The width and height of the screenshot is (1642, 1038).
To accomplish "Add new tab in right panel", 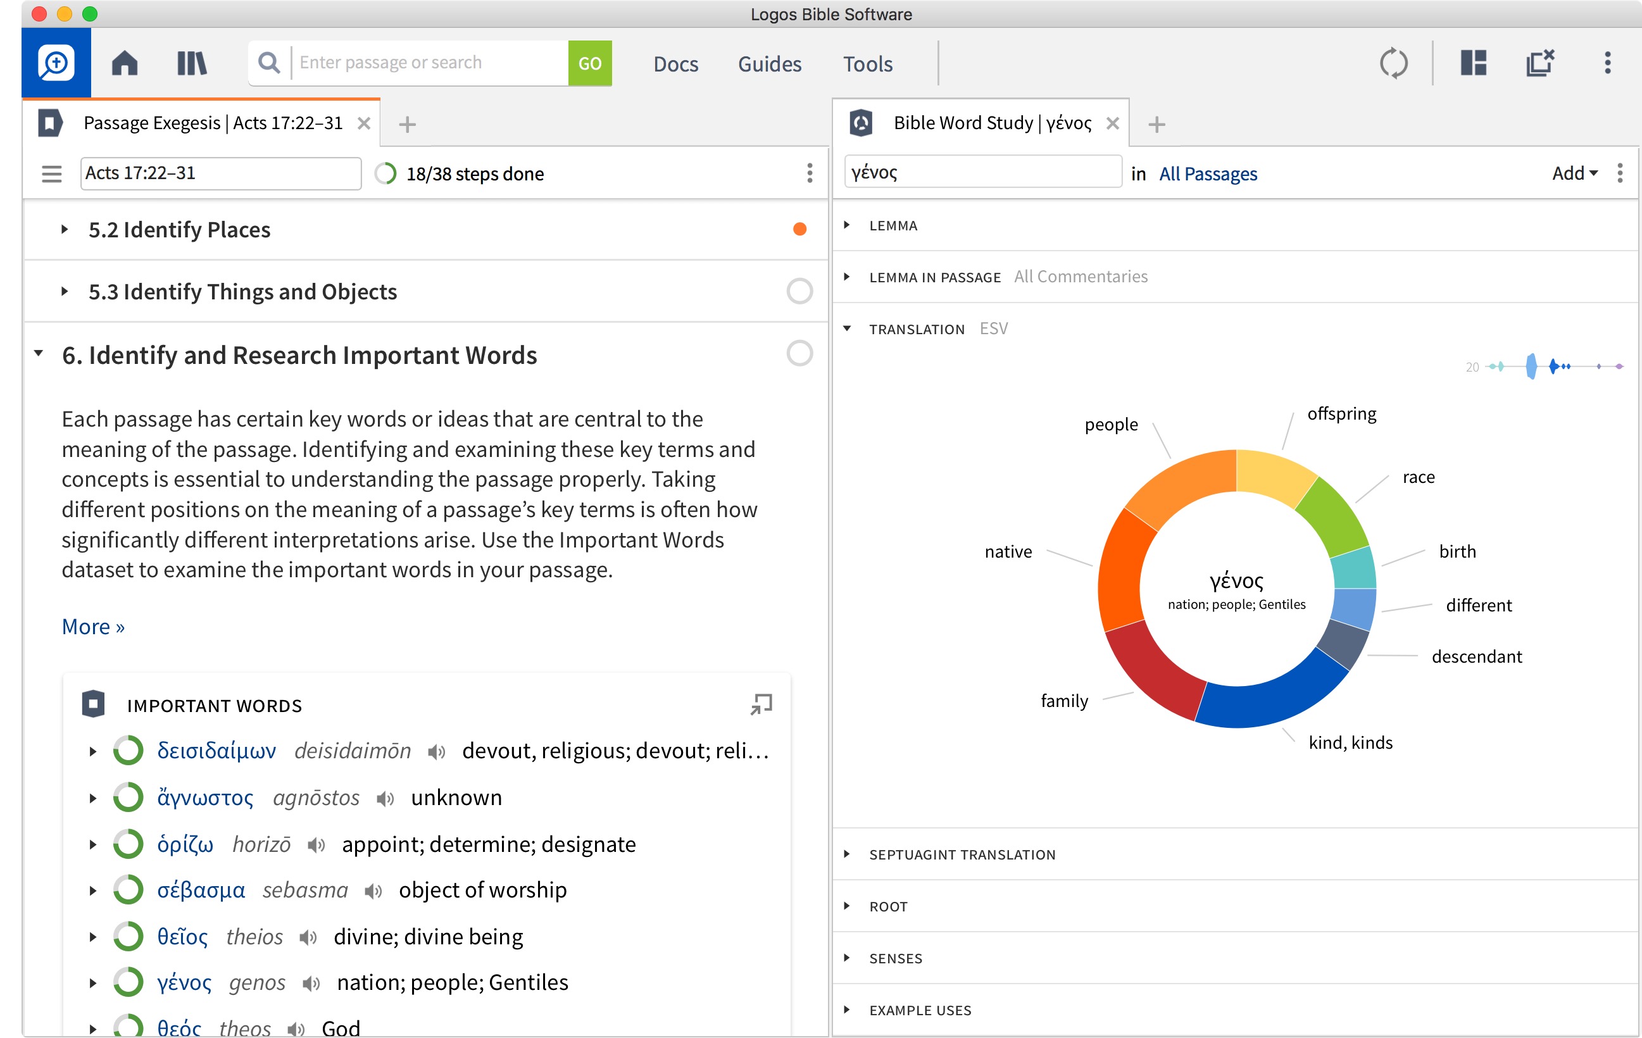I will point(1156,124).
